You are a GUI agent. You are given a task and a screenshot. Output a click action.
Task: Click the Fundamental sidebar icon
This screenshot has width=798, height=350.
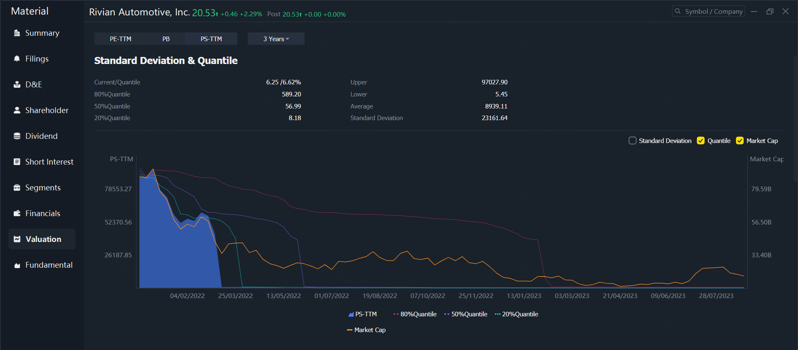pyautogui.click(x=17, y=265)
